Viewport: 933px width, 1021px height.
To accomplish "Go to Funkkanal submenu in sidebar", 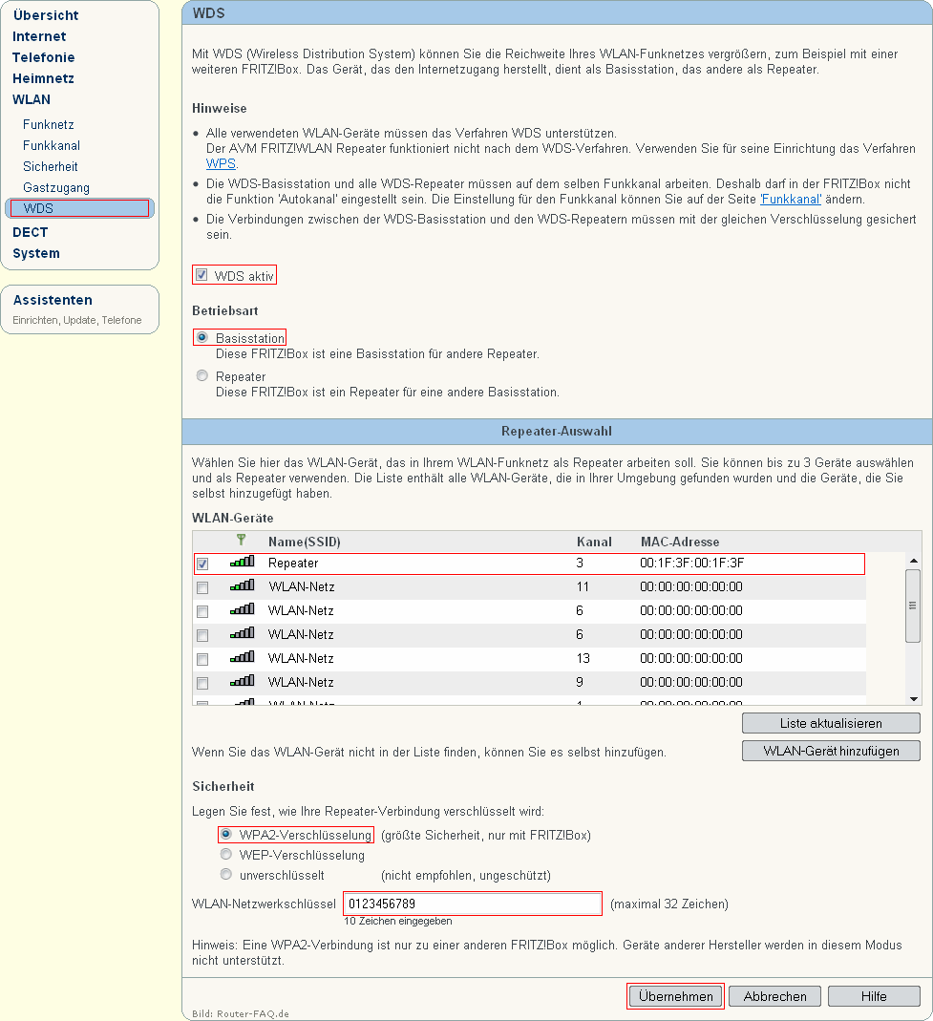I will [52, 145].
